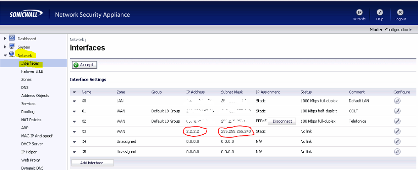Open Routing in the sidebar
This screenshot has width=418, height=170.
[28, 112]
